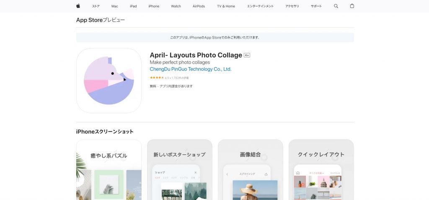Open the 新しいポスターショップ screenshot

[179, 170]
